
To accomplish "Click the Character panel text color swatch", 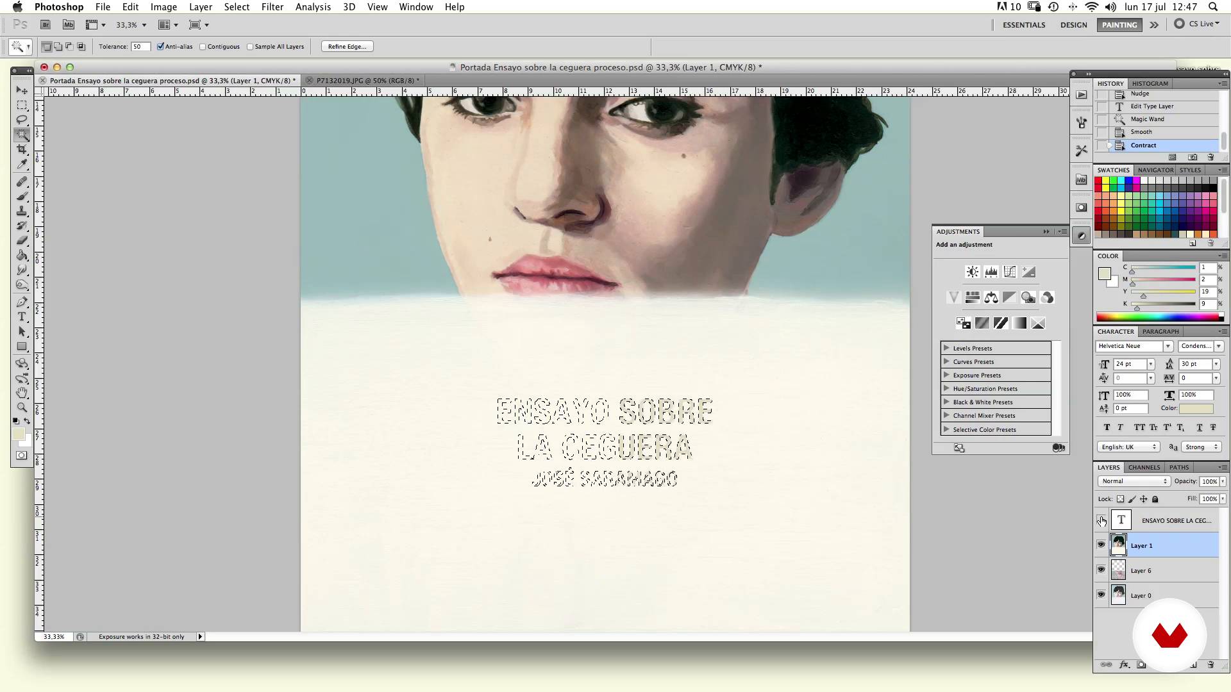I will (x=1196, y=408).
